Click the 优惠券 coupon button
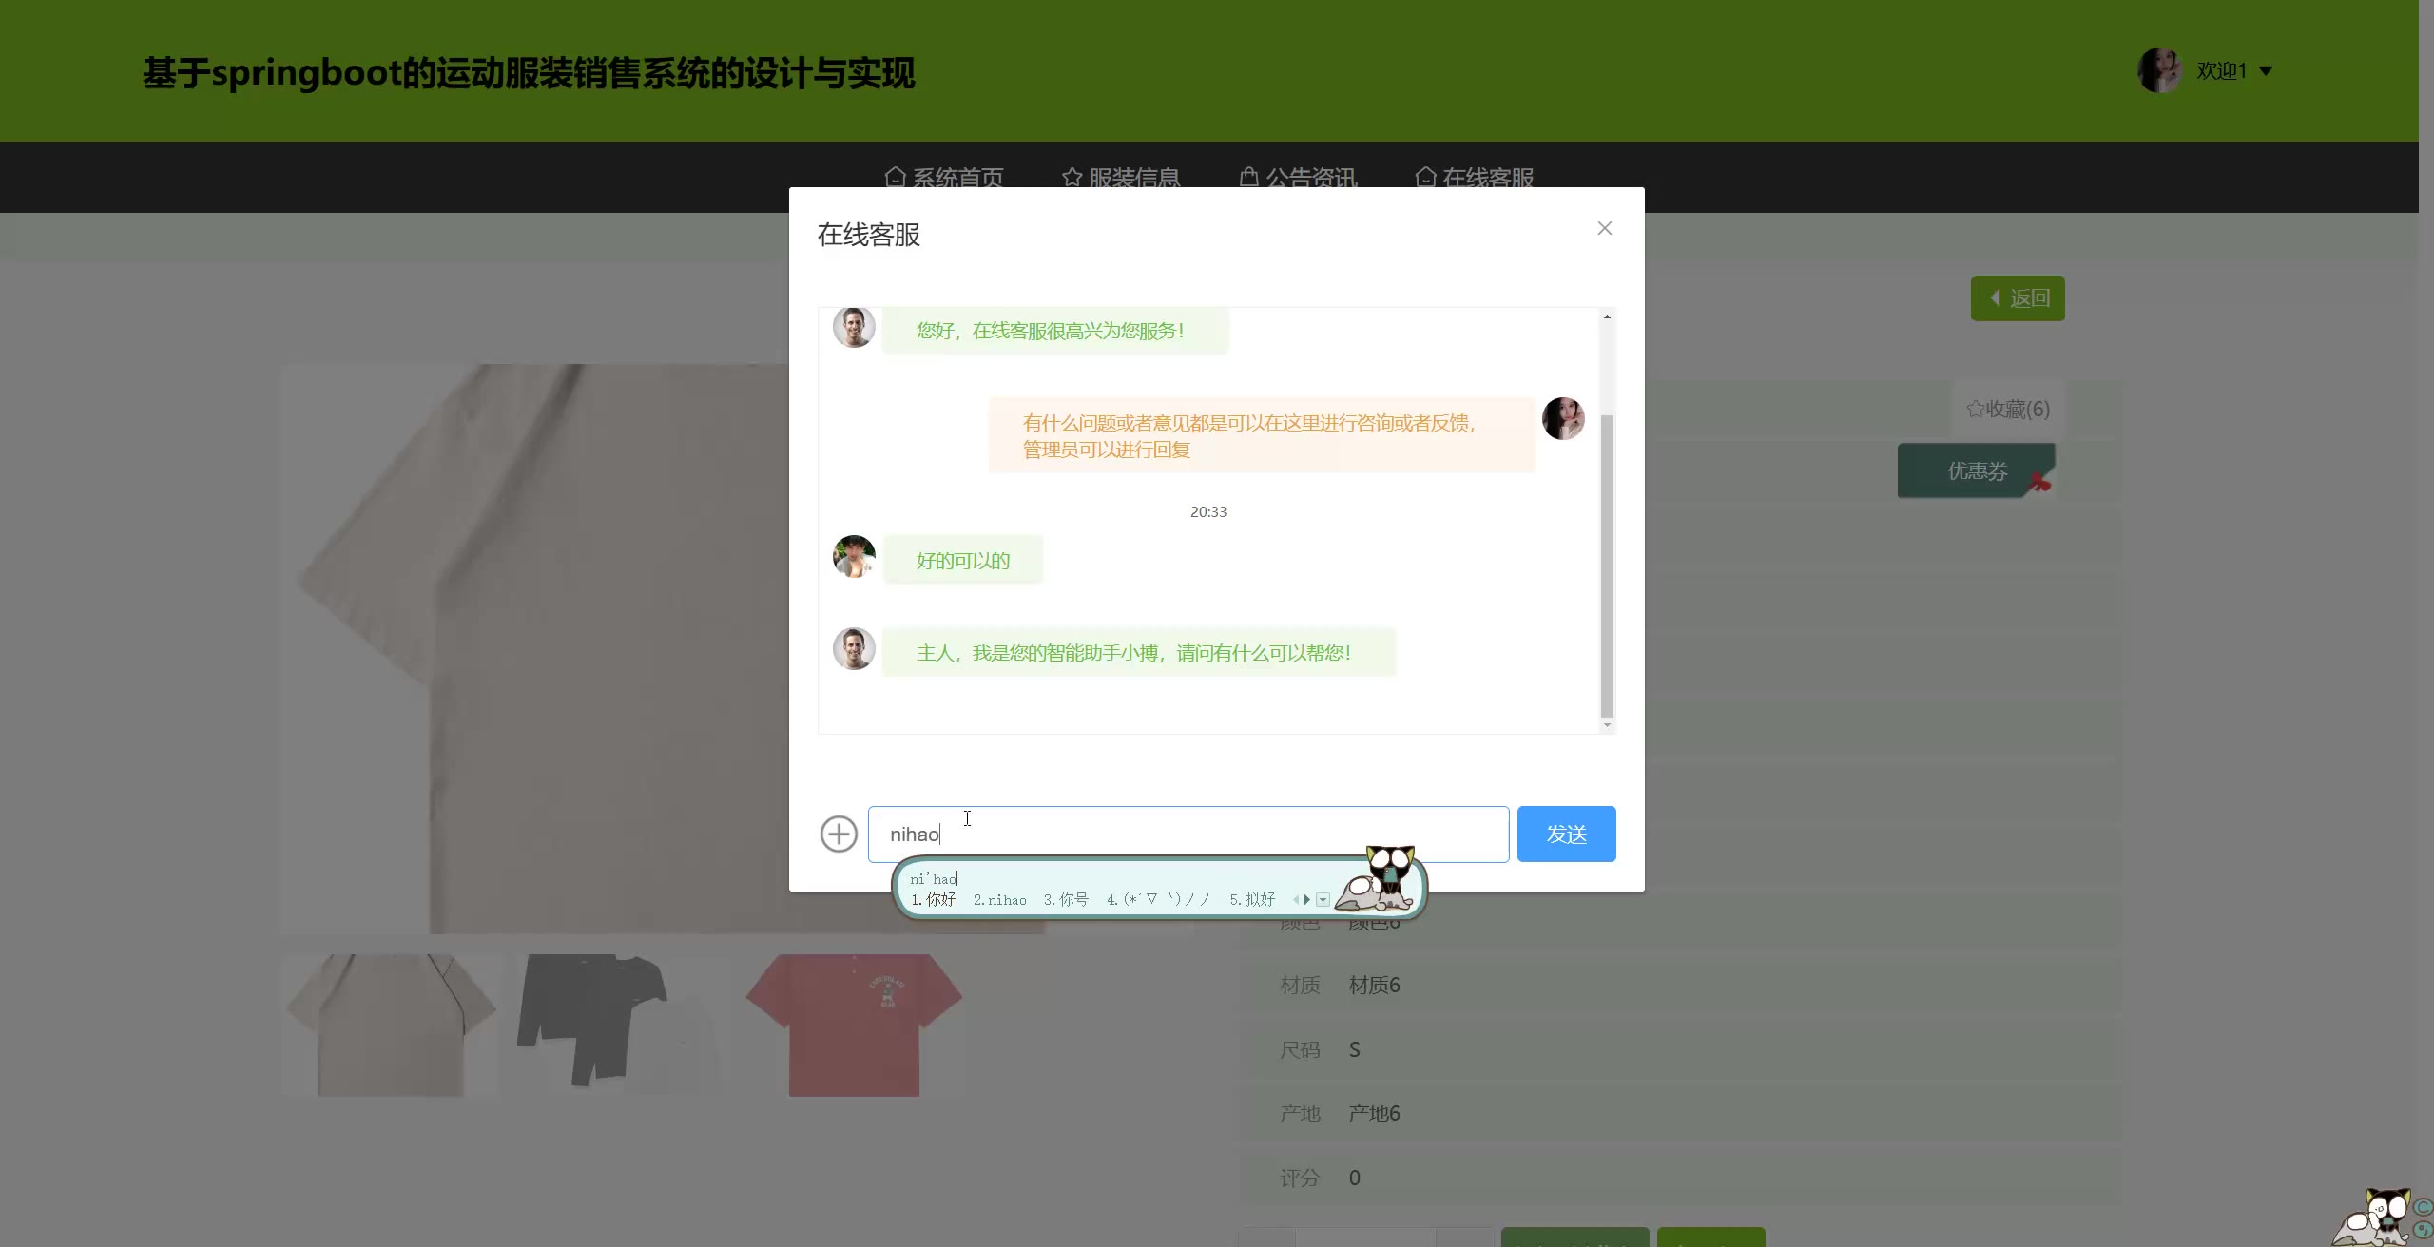2434x1247 pixels. click(x=1977, y=470)
